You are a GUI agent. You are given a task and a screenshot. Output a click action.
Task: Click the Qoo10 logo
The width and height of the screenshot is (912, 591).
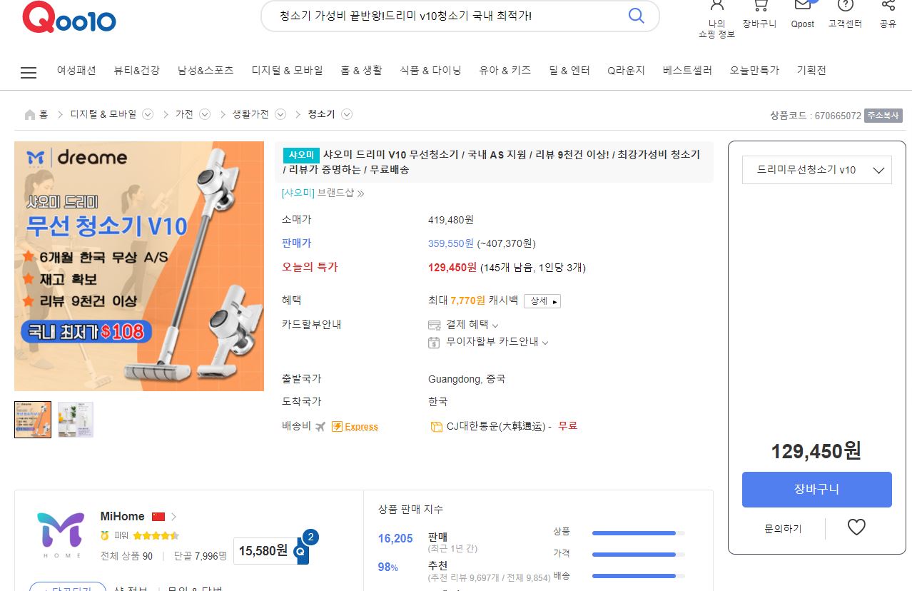(69, 17)
